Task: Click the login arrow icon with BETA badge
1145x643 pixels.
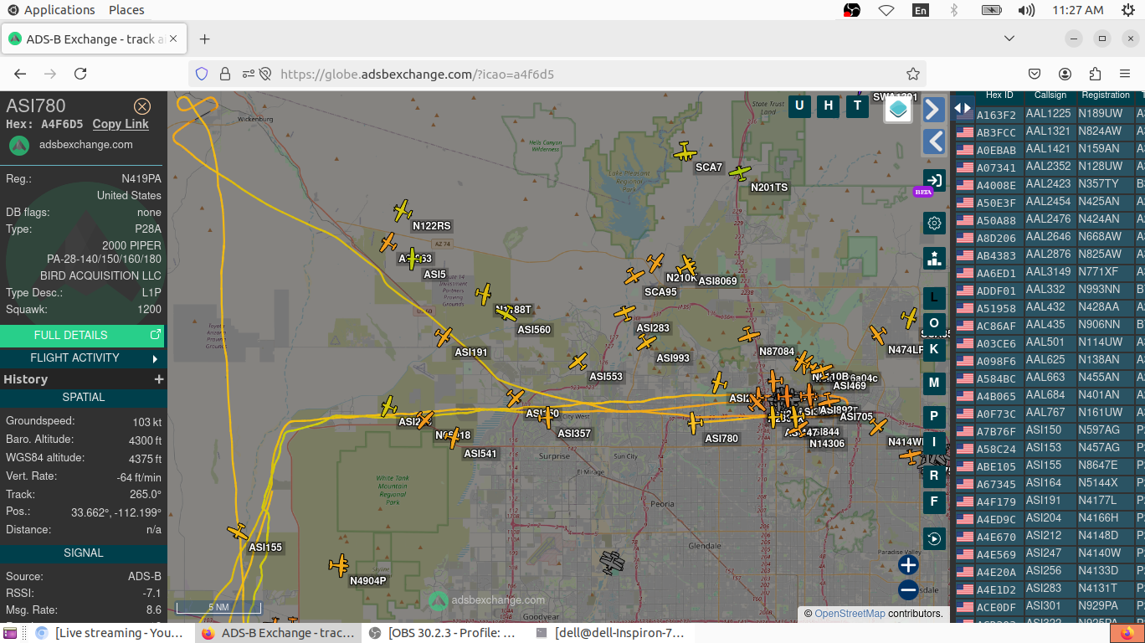Action: (934, 180)
